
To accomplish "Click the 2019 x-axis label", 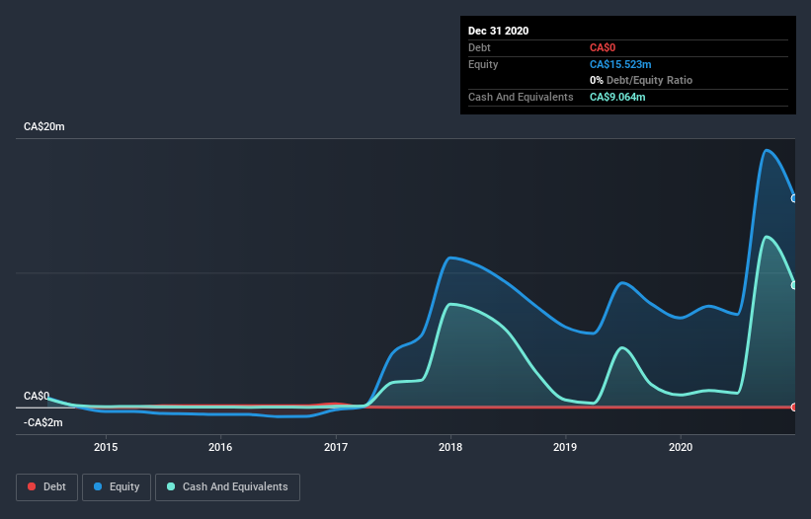I will tap(565, 447).
